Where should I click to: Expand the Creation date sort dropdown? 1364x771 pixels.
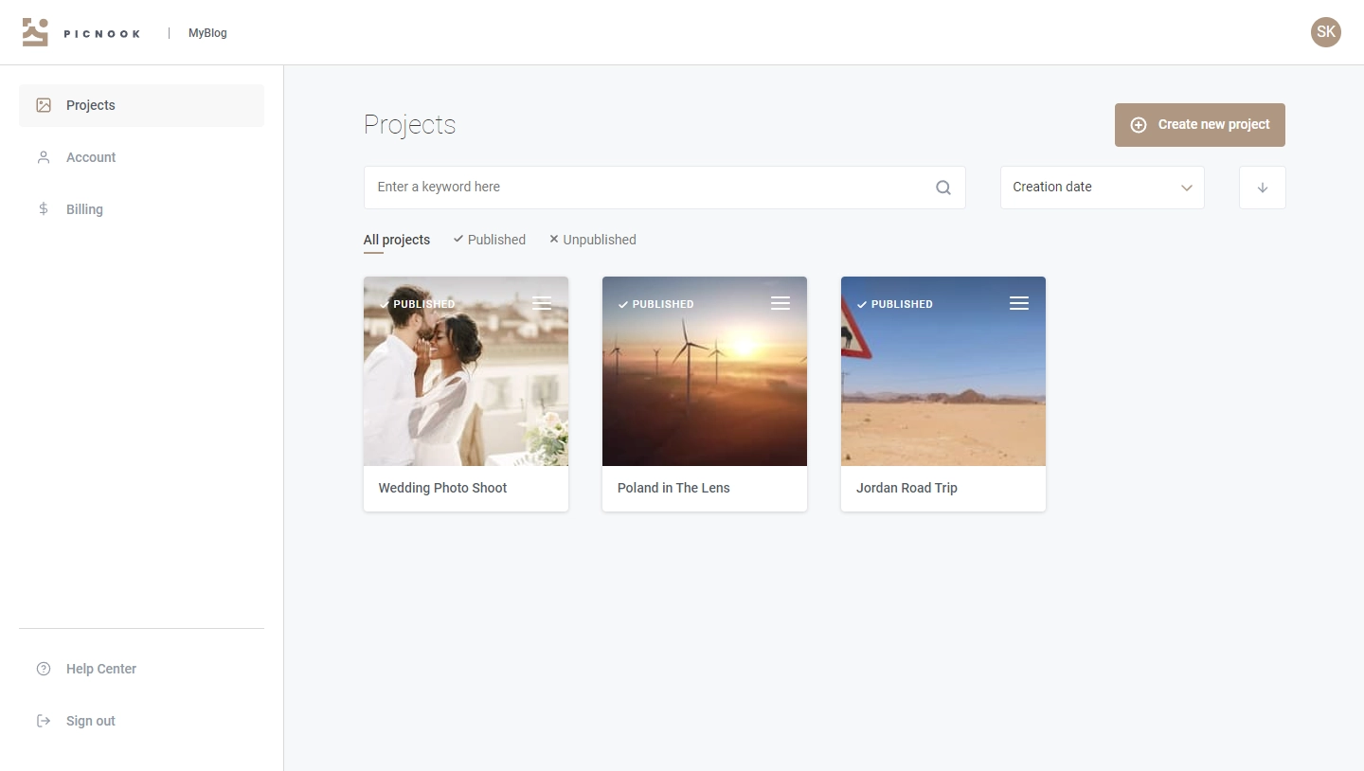[x=1102, y=188]
